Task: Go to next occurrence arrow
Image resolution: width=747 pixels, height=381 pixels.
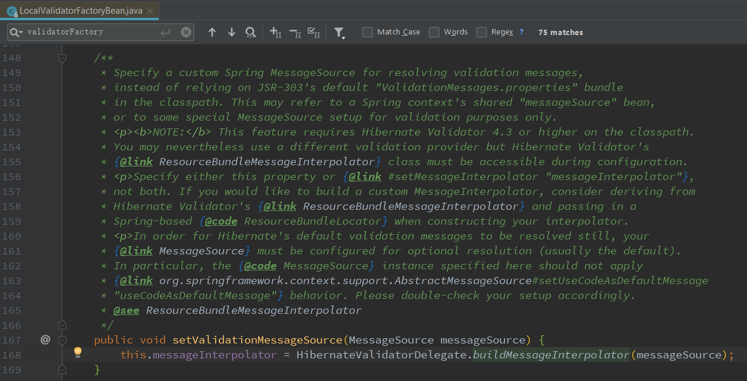Action: click(x=232, y=32)
